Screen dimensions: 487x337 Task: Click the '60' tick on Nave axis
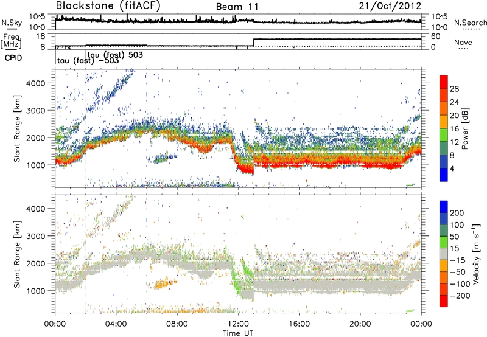(436, 36)
